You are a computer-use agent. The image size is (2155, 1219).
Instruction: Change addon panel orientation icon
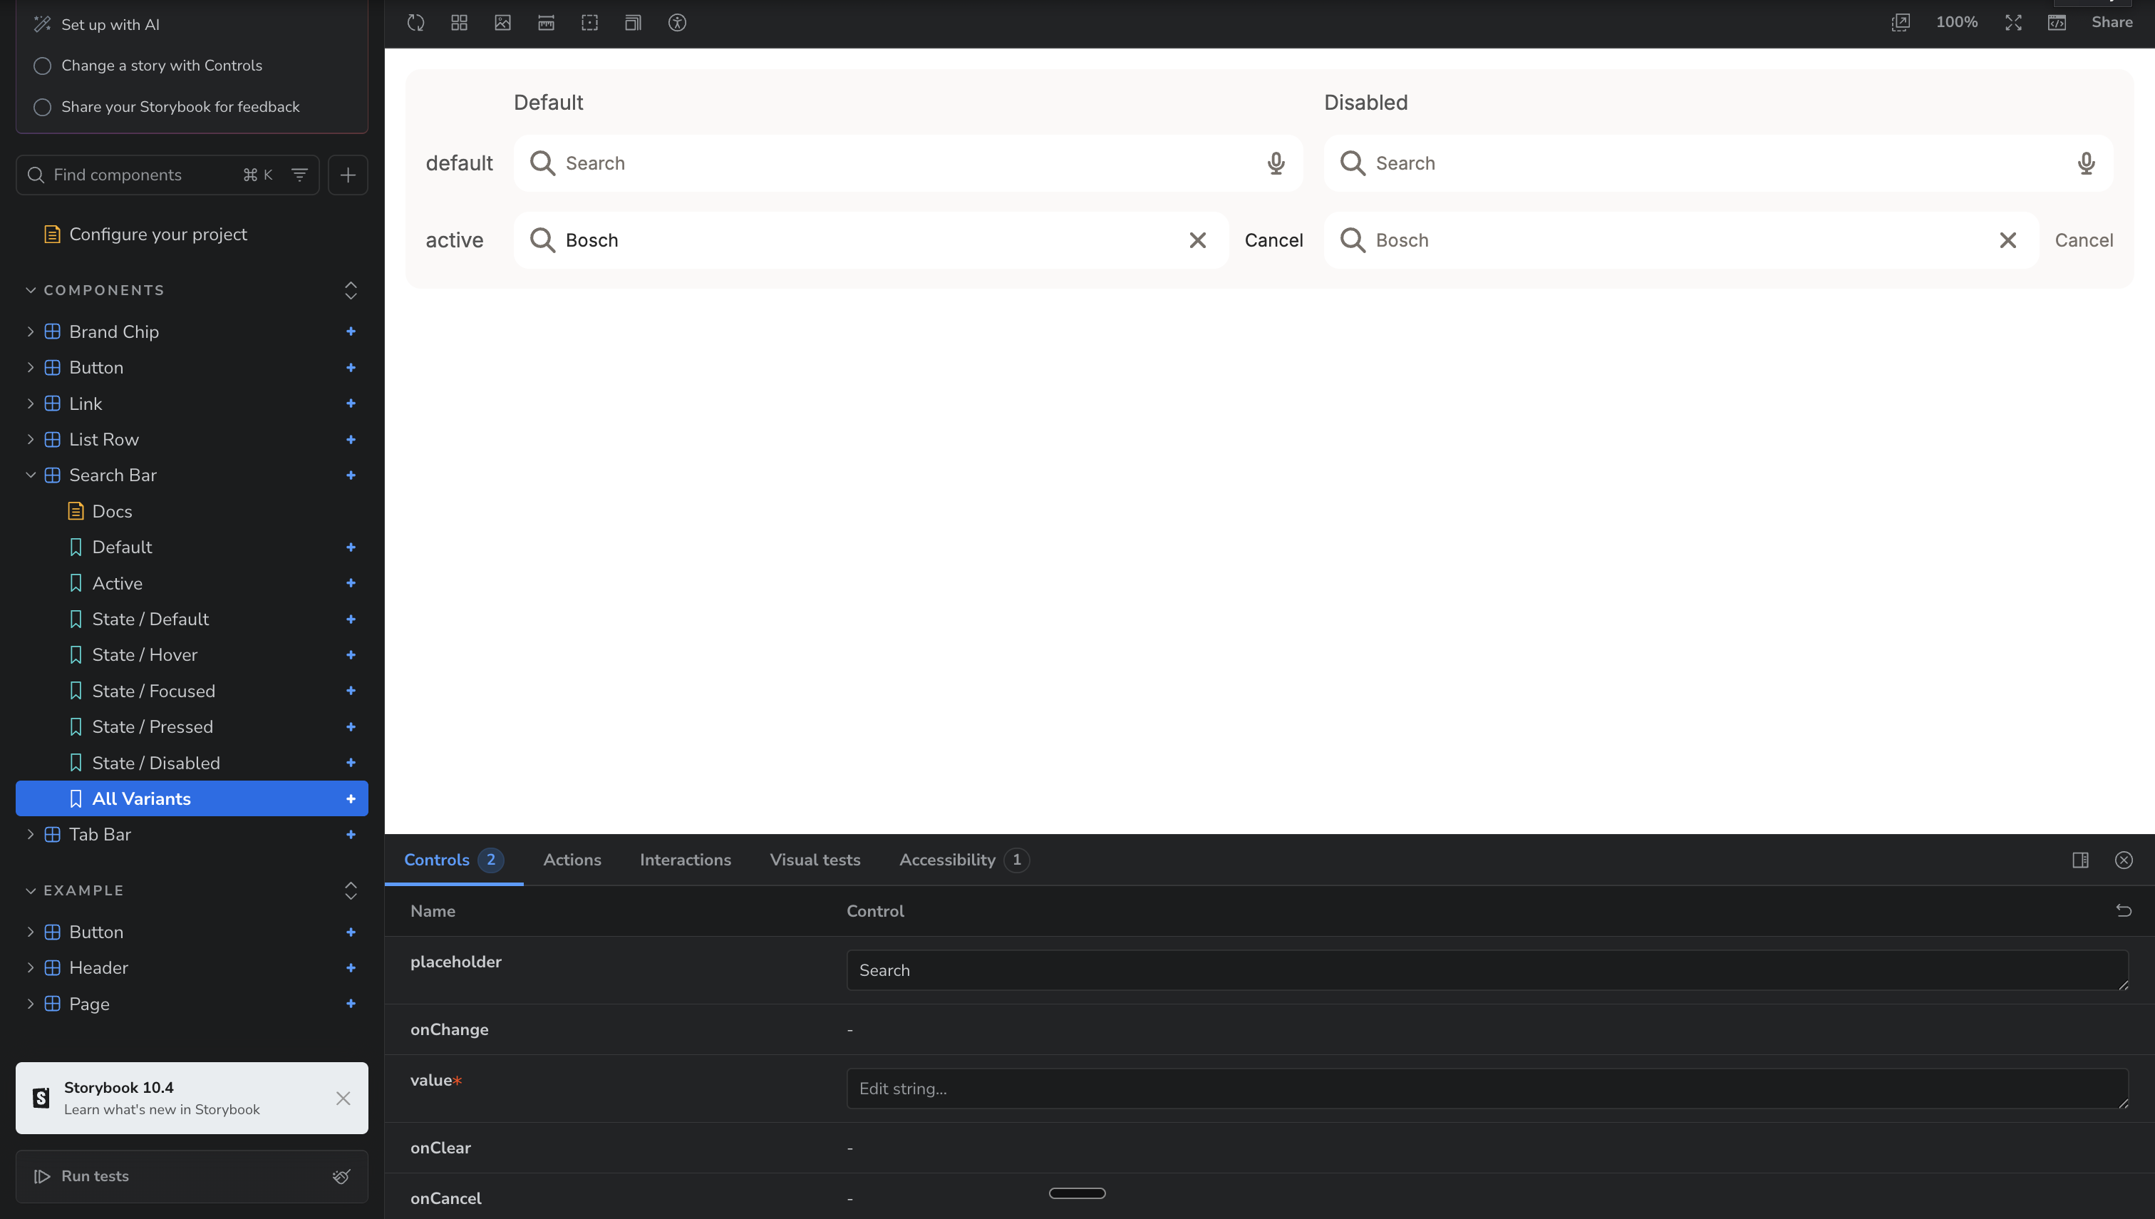click(2079, 860)
